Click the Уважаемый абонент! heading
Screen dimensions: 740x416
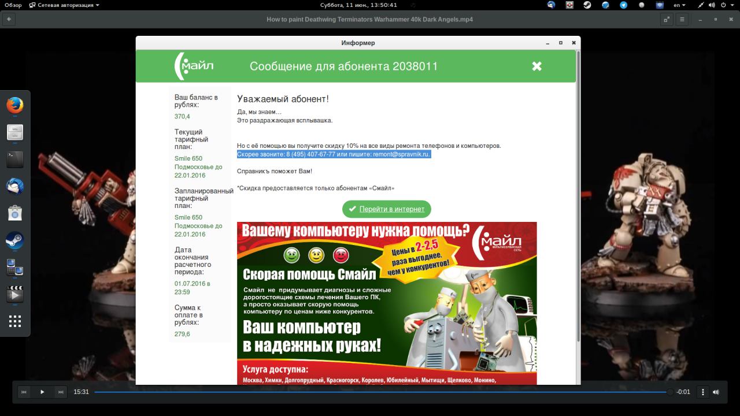coord(283,99)
